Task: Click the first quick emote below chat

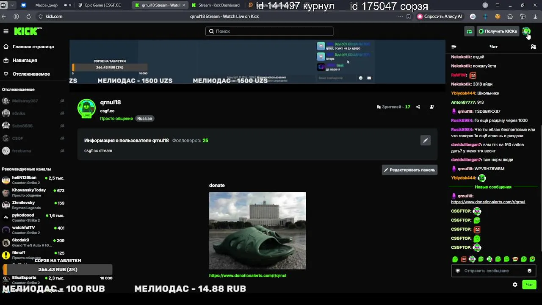Action: click(455, 259)
